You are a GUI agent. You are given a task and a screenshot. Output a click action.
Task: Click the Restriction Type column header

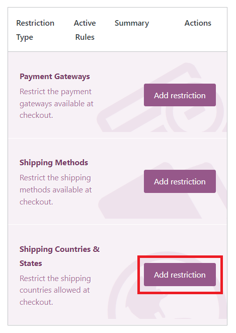35,30
